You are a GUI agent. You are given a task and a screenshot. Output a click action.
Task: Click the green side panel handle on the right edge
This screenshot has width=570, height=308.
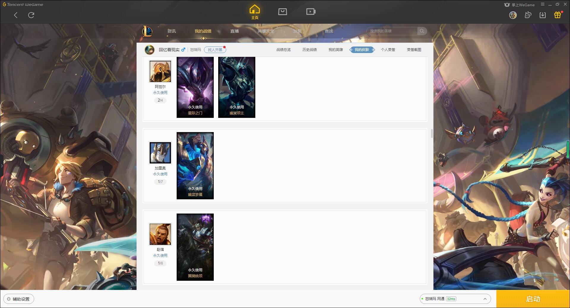pos(568,149)
